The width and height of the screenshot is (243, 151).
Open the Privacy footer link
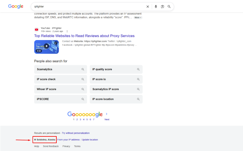tap(66, 146)
